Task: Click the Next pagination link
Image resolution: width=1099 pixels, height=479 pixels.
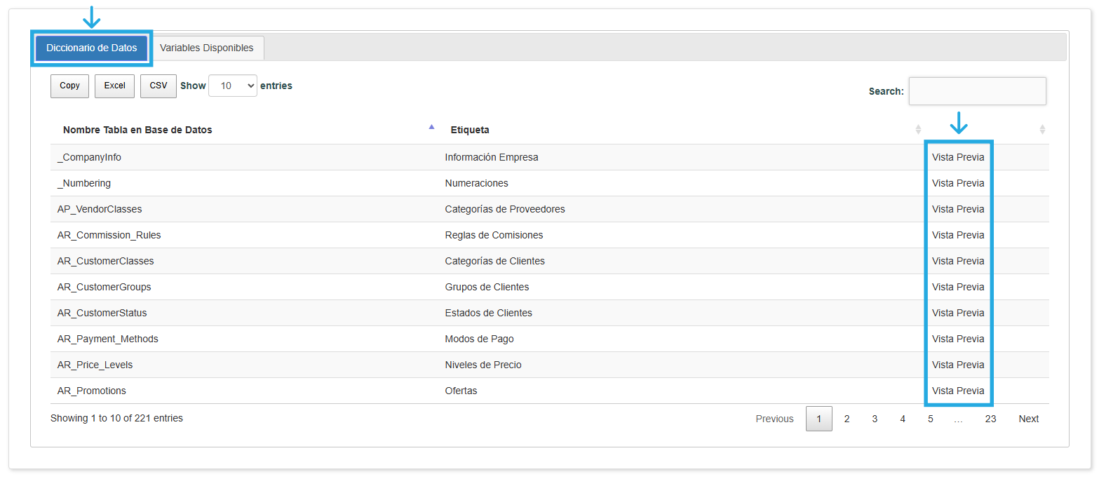Action: [x=1028, y=419]
